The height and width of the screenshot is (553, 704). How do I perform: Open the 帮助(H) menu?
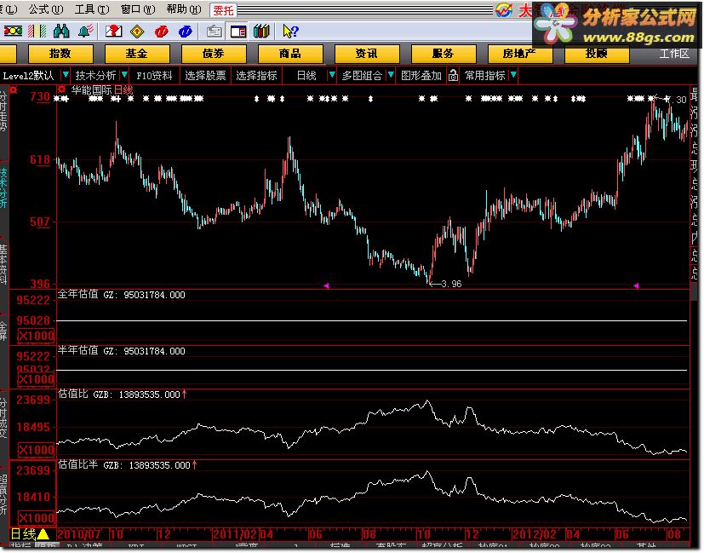pyautogui.click(x=183, y=9)
